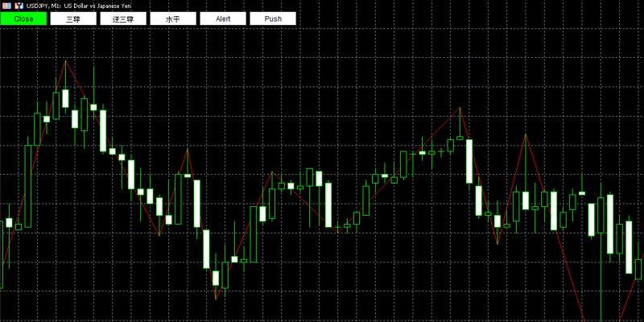The image size is (644, 322).
Task: Click the red table icon beside chart title
Action: pos(6,6)
